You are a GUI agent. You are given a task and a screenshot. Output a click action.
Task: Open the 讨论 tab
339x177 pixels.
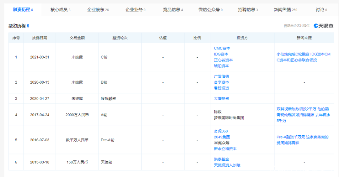tap(321, 10)
